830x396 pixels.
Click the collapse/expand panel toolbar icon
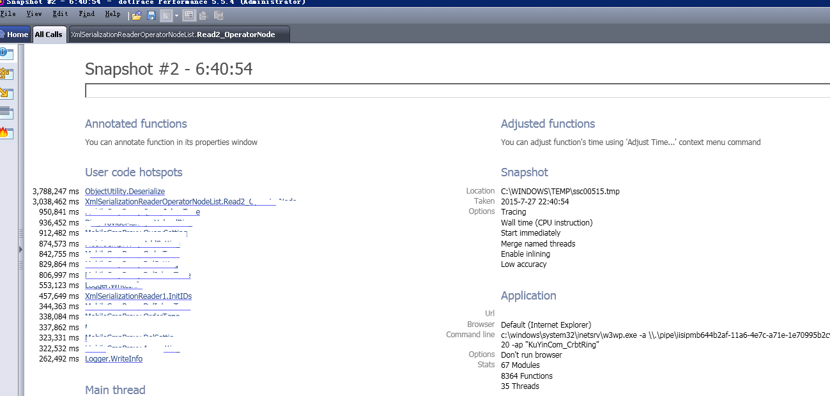pos(189,15)
